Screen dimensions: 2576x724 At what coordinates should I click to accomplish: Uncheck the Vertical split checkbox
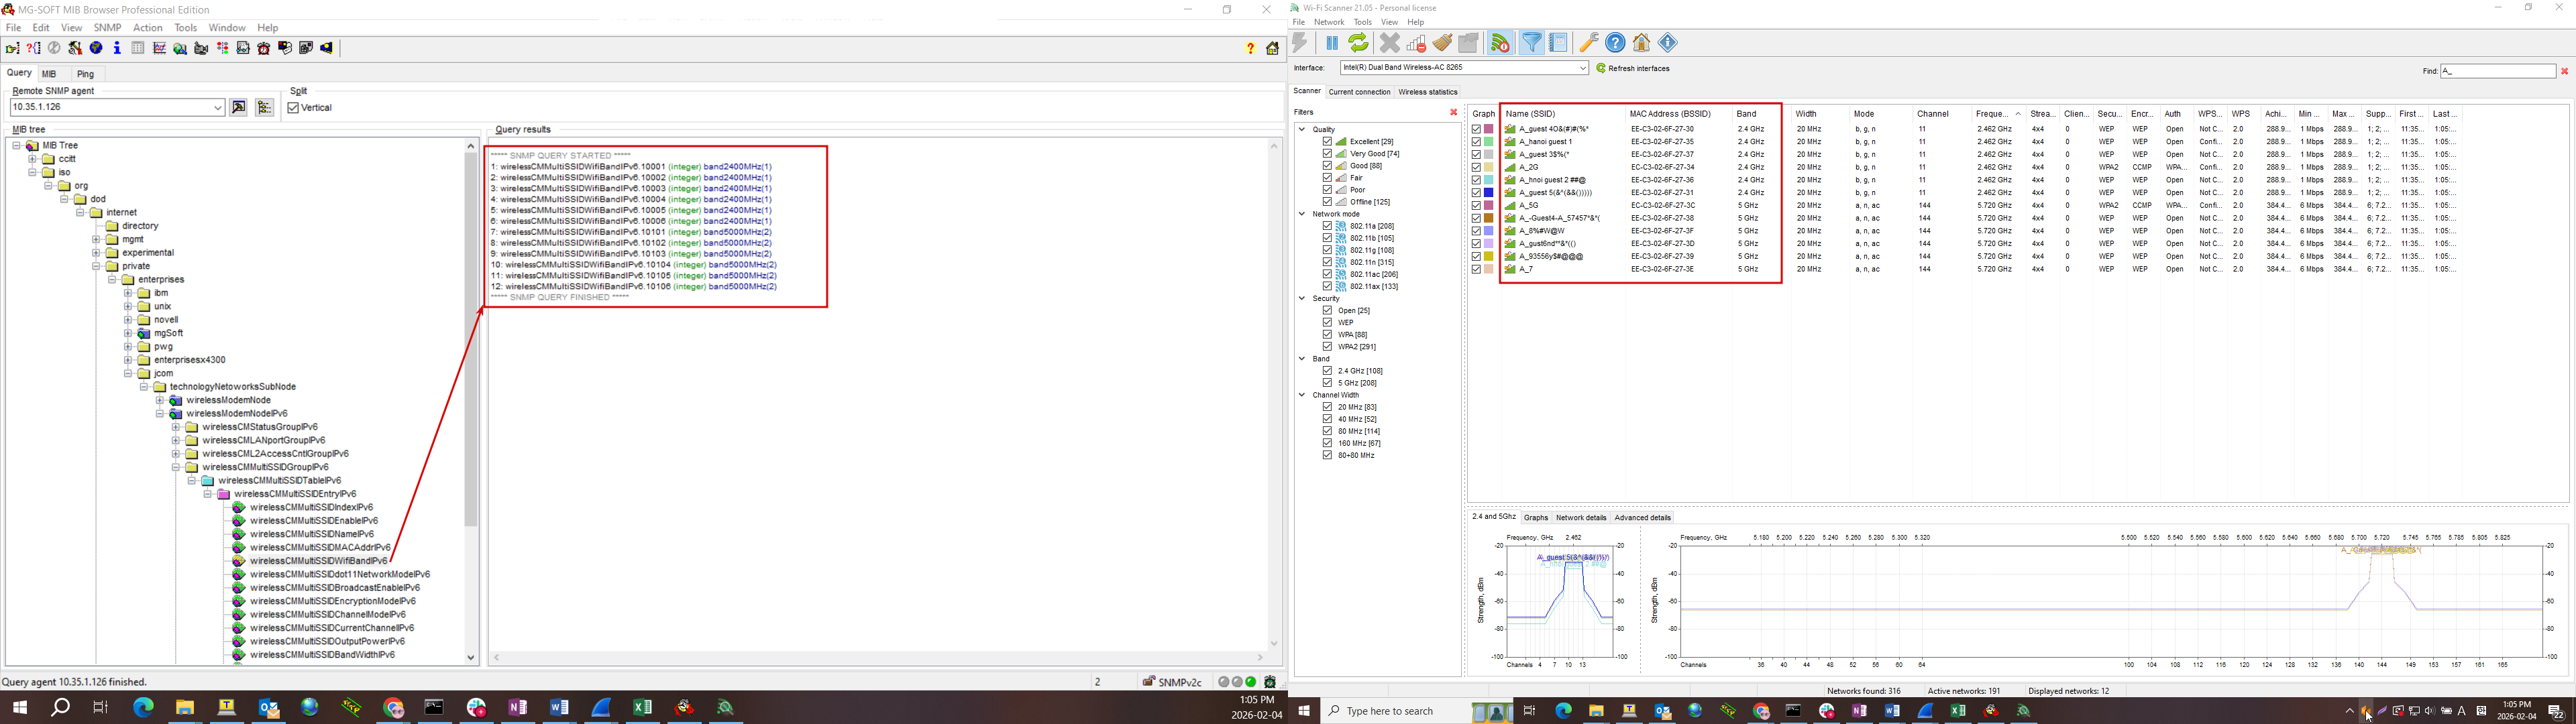[x=293, y=108]
